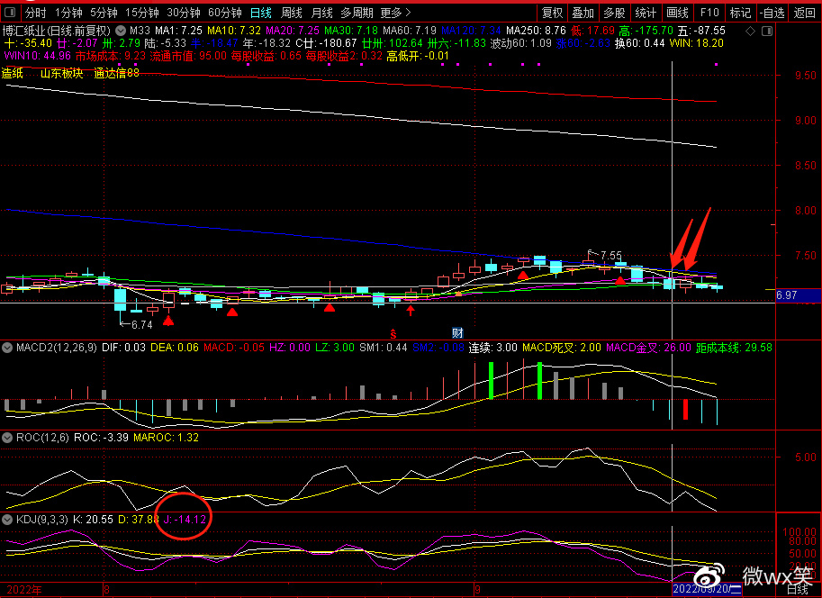Screen dimensions: 822x598
Task: Click the red icon in the top-left corner
Action: click(10, 13)
